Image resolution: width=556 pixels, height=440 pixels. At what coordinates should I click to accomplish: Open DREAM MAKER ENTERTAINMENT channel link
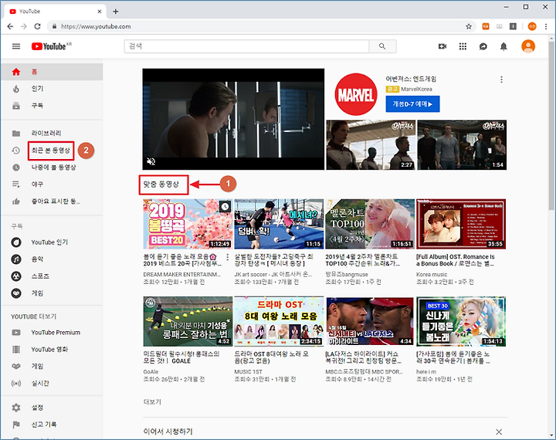pos(182,275)
